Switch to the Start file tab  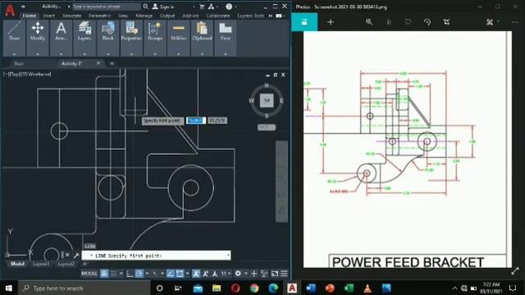(x=18, y=63)
